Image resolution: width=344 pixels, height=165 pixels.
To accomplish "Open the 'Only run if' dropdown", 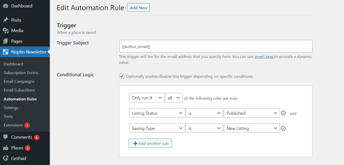I will [146, 98].
